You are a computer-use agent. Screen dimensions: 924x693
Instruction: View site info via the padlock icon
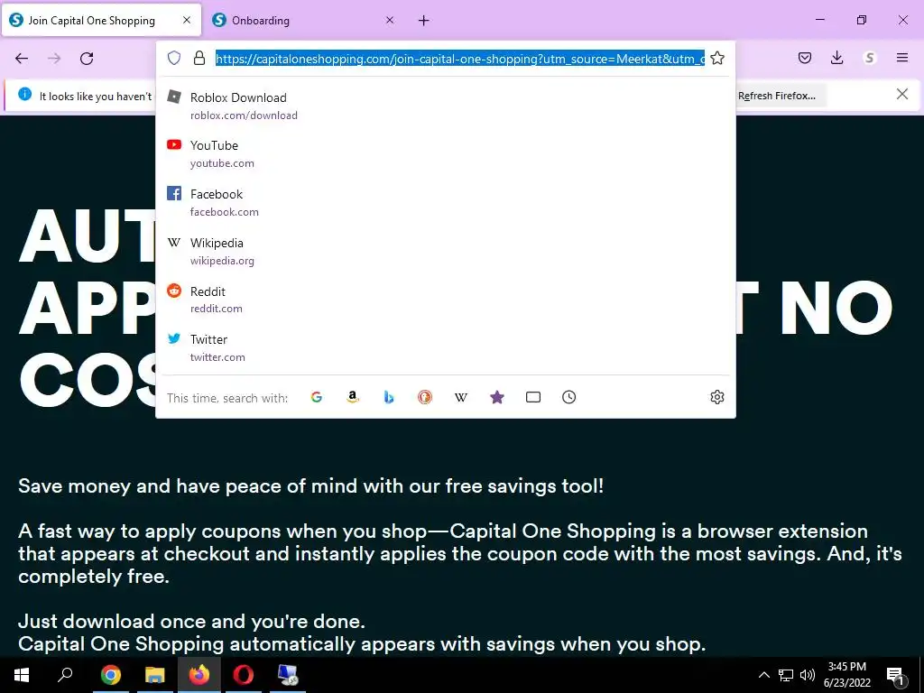(199, 58)
